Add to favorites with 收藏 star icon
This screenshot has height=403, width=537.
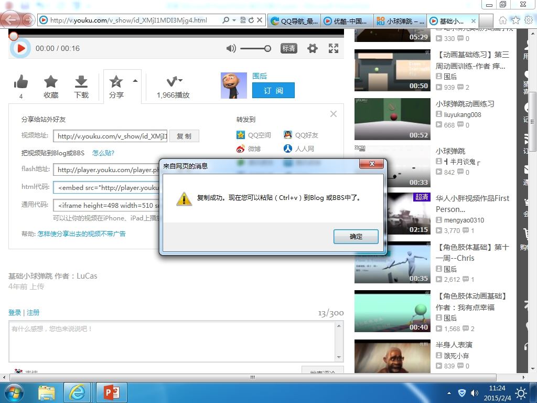pos(51,81)
